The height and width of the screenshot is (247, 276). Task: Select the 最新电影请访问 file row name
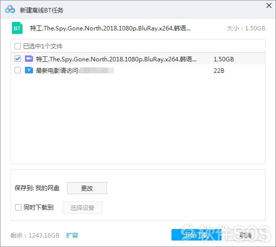tap(57, 70)
